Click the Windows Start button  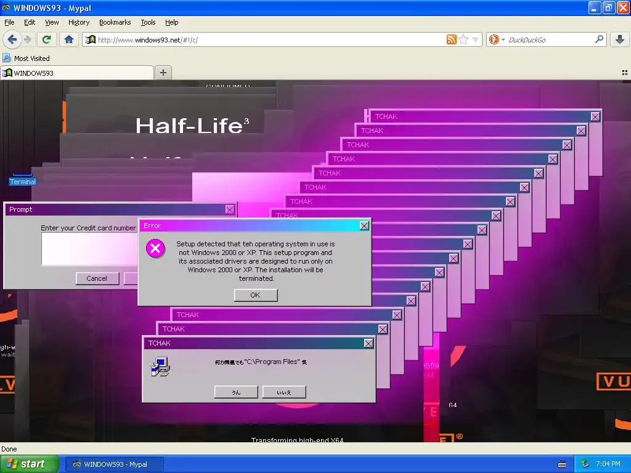tap(29, 464)
